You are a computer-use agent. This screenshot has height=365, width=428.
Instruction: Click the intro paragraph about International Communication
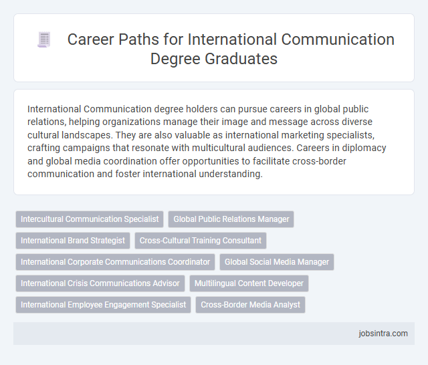pos(207,141)
